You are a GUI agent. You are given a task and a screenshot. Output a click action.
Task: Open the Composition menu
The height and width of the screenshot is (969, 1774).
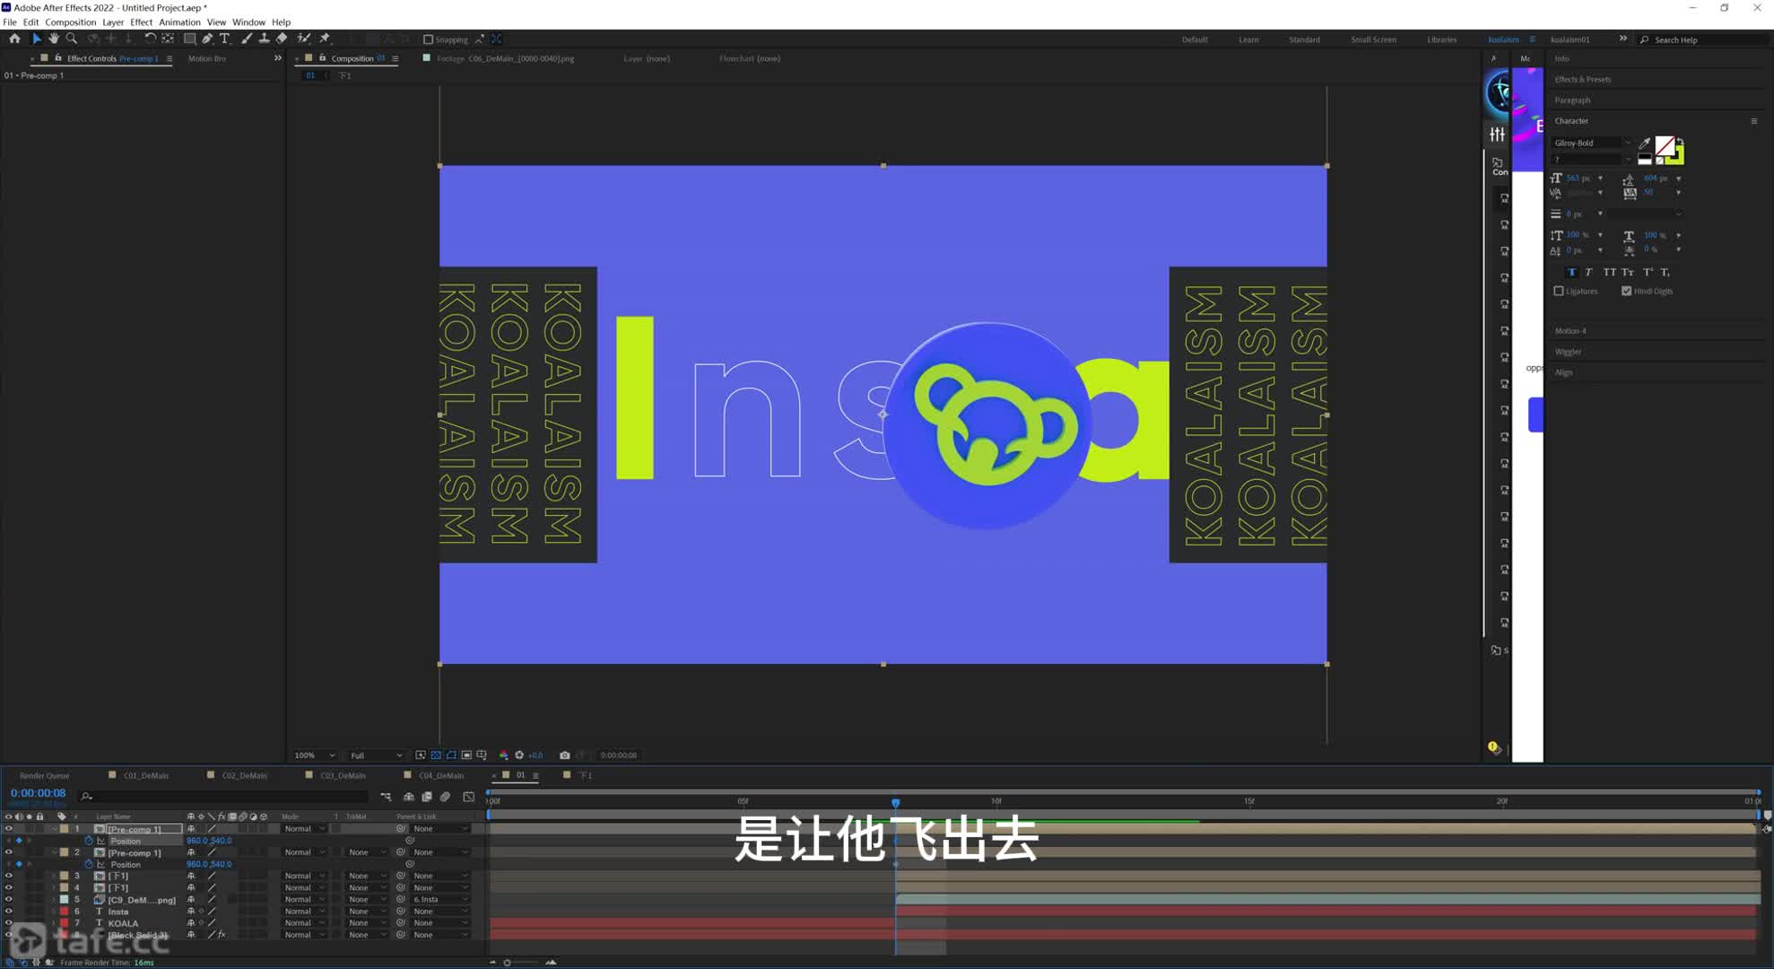(x=70, y=22)
